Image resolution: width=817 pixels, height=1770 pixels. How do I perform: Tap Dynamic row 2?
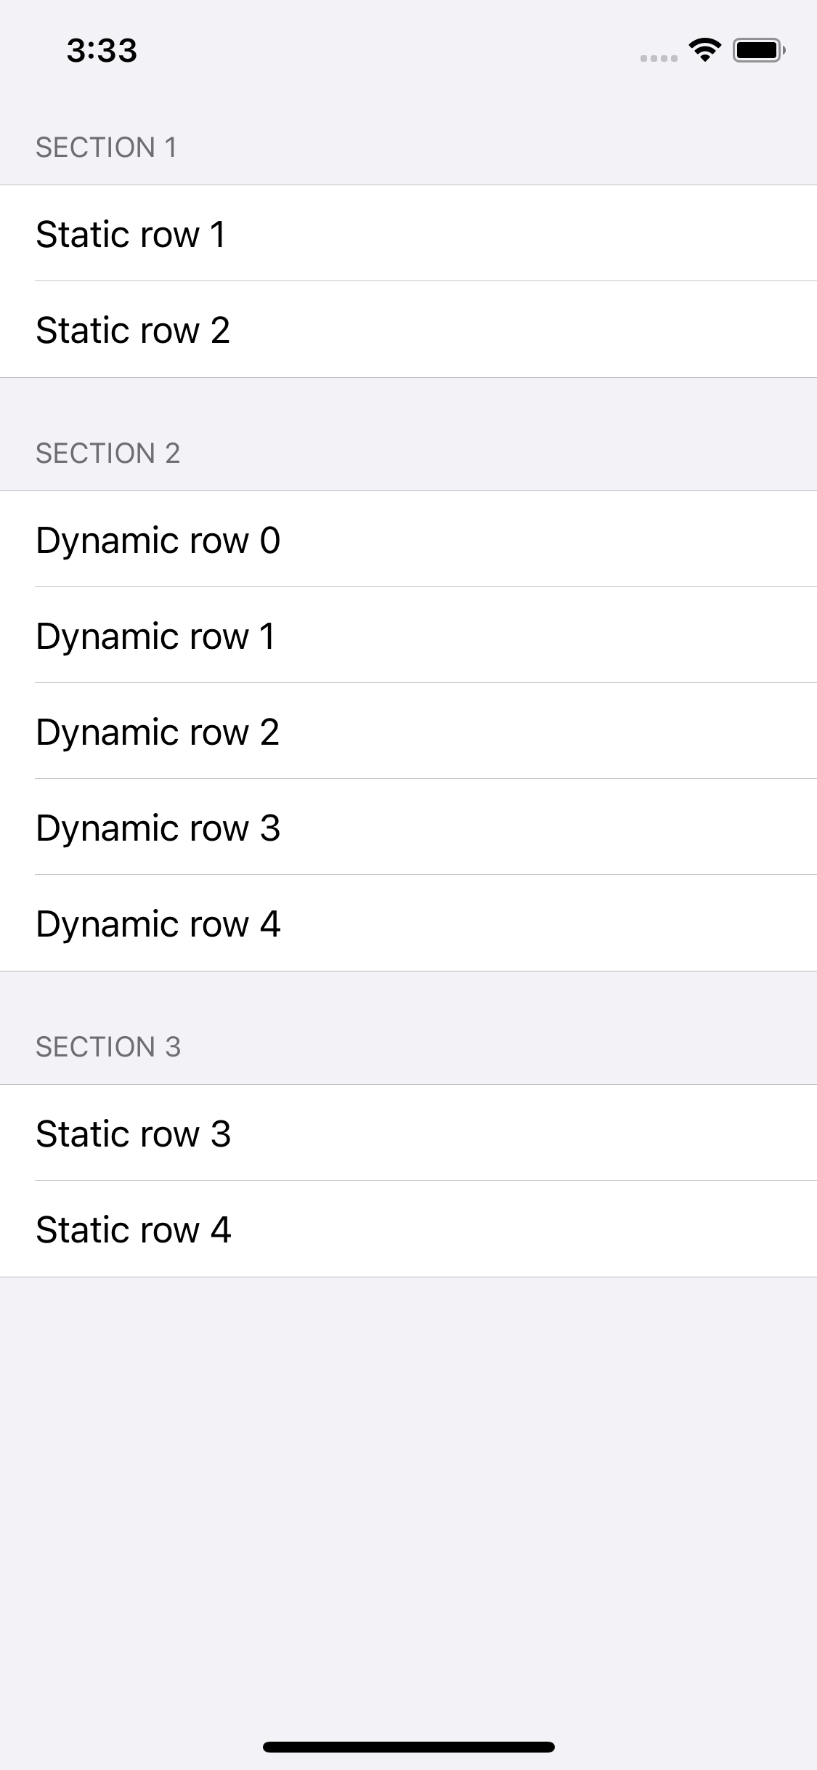click(408, 731)
